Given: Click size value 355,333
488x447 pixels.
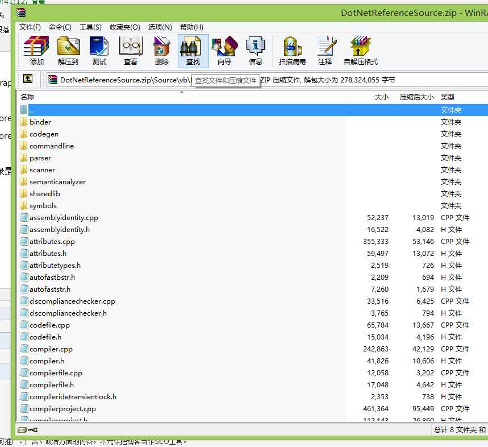Looking at the screenshot, I should coord(376,242).
